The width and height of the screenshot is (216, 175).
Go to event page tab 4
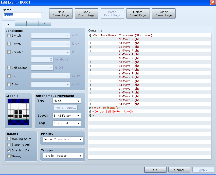coord(45,24)
